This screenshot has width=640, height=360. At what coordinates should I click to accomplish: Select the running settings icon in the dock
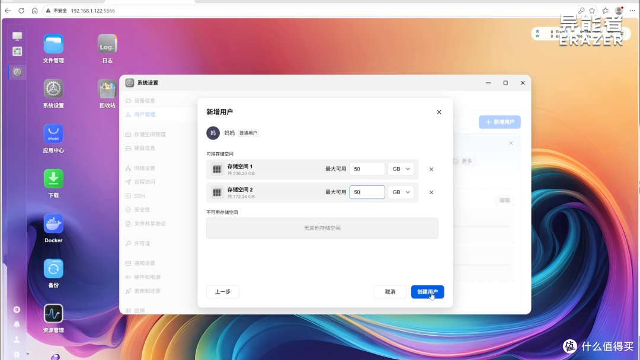pos(17,72)
